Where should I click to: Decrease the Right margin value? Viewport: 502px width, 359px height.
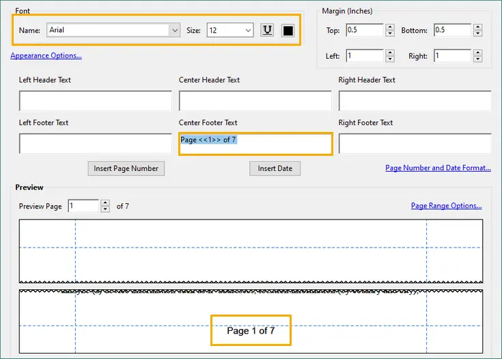477,59
